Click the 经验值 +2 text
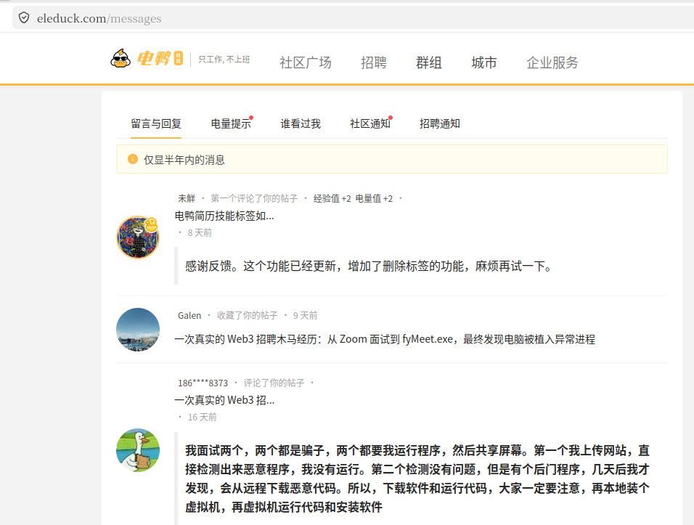 pyautogui.click(x=332, y=198)
